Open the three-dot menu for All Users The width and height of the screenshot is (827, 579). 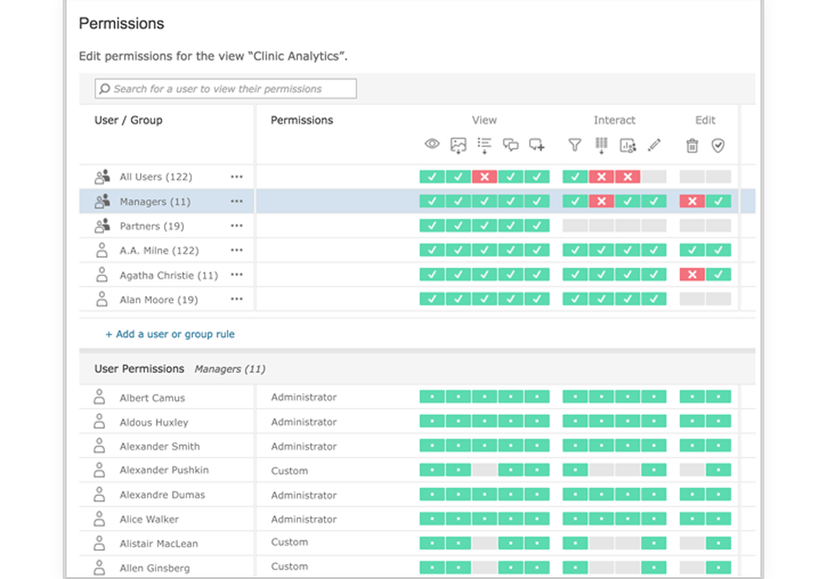click(x=237, y=177)
